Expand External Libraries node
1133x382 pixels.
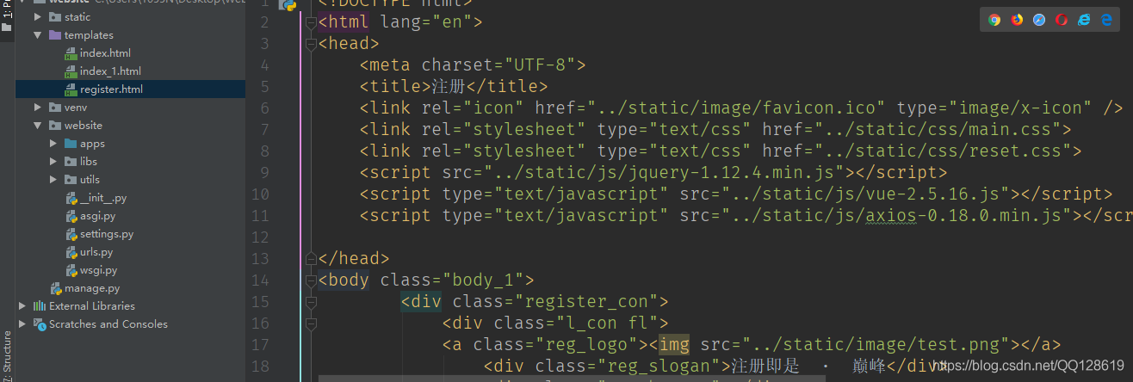pos(22,306)
